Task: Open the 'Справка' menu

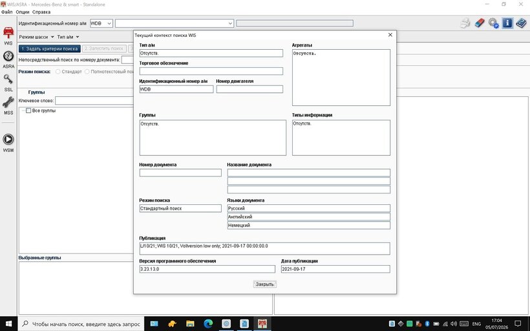Action: click(41, 12)
